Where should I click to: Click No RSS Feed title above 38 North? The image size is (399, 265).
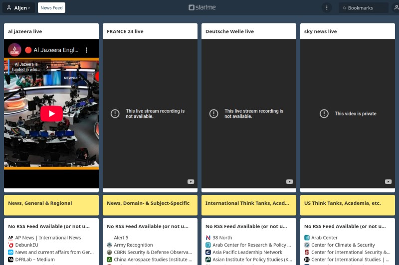click(x=246, y=226)
